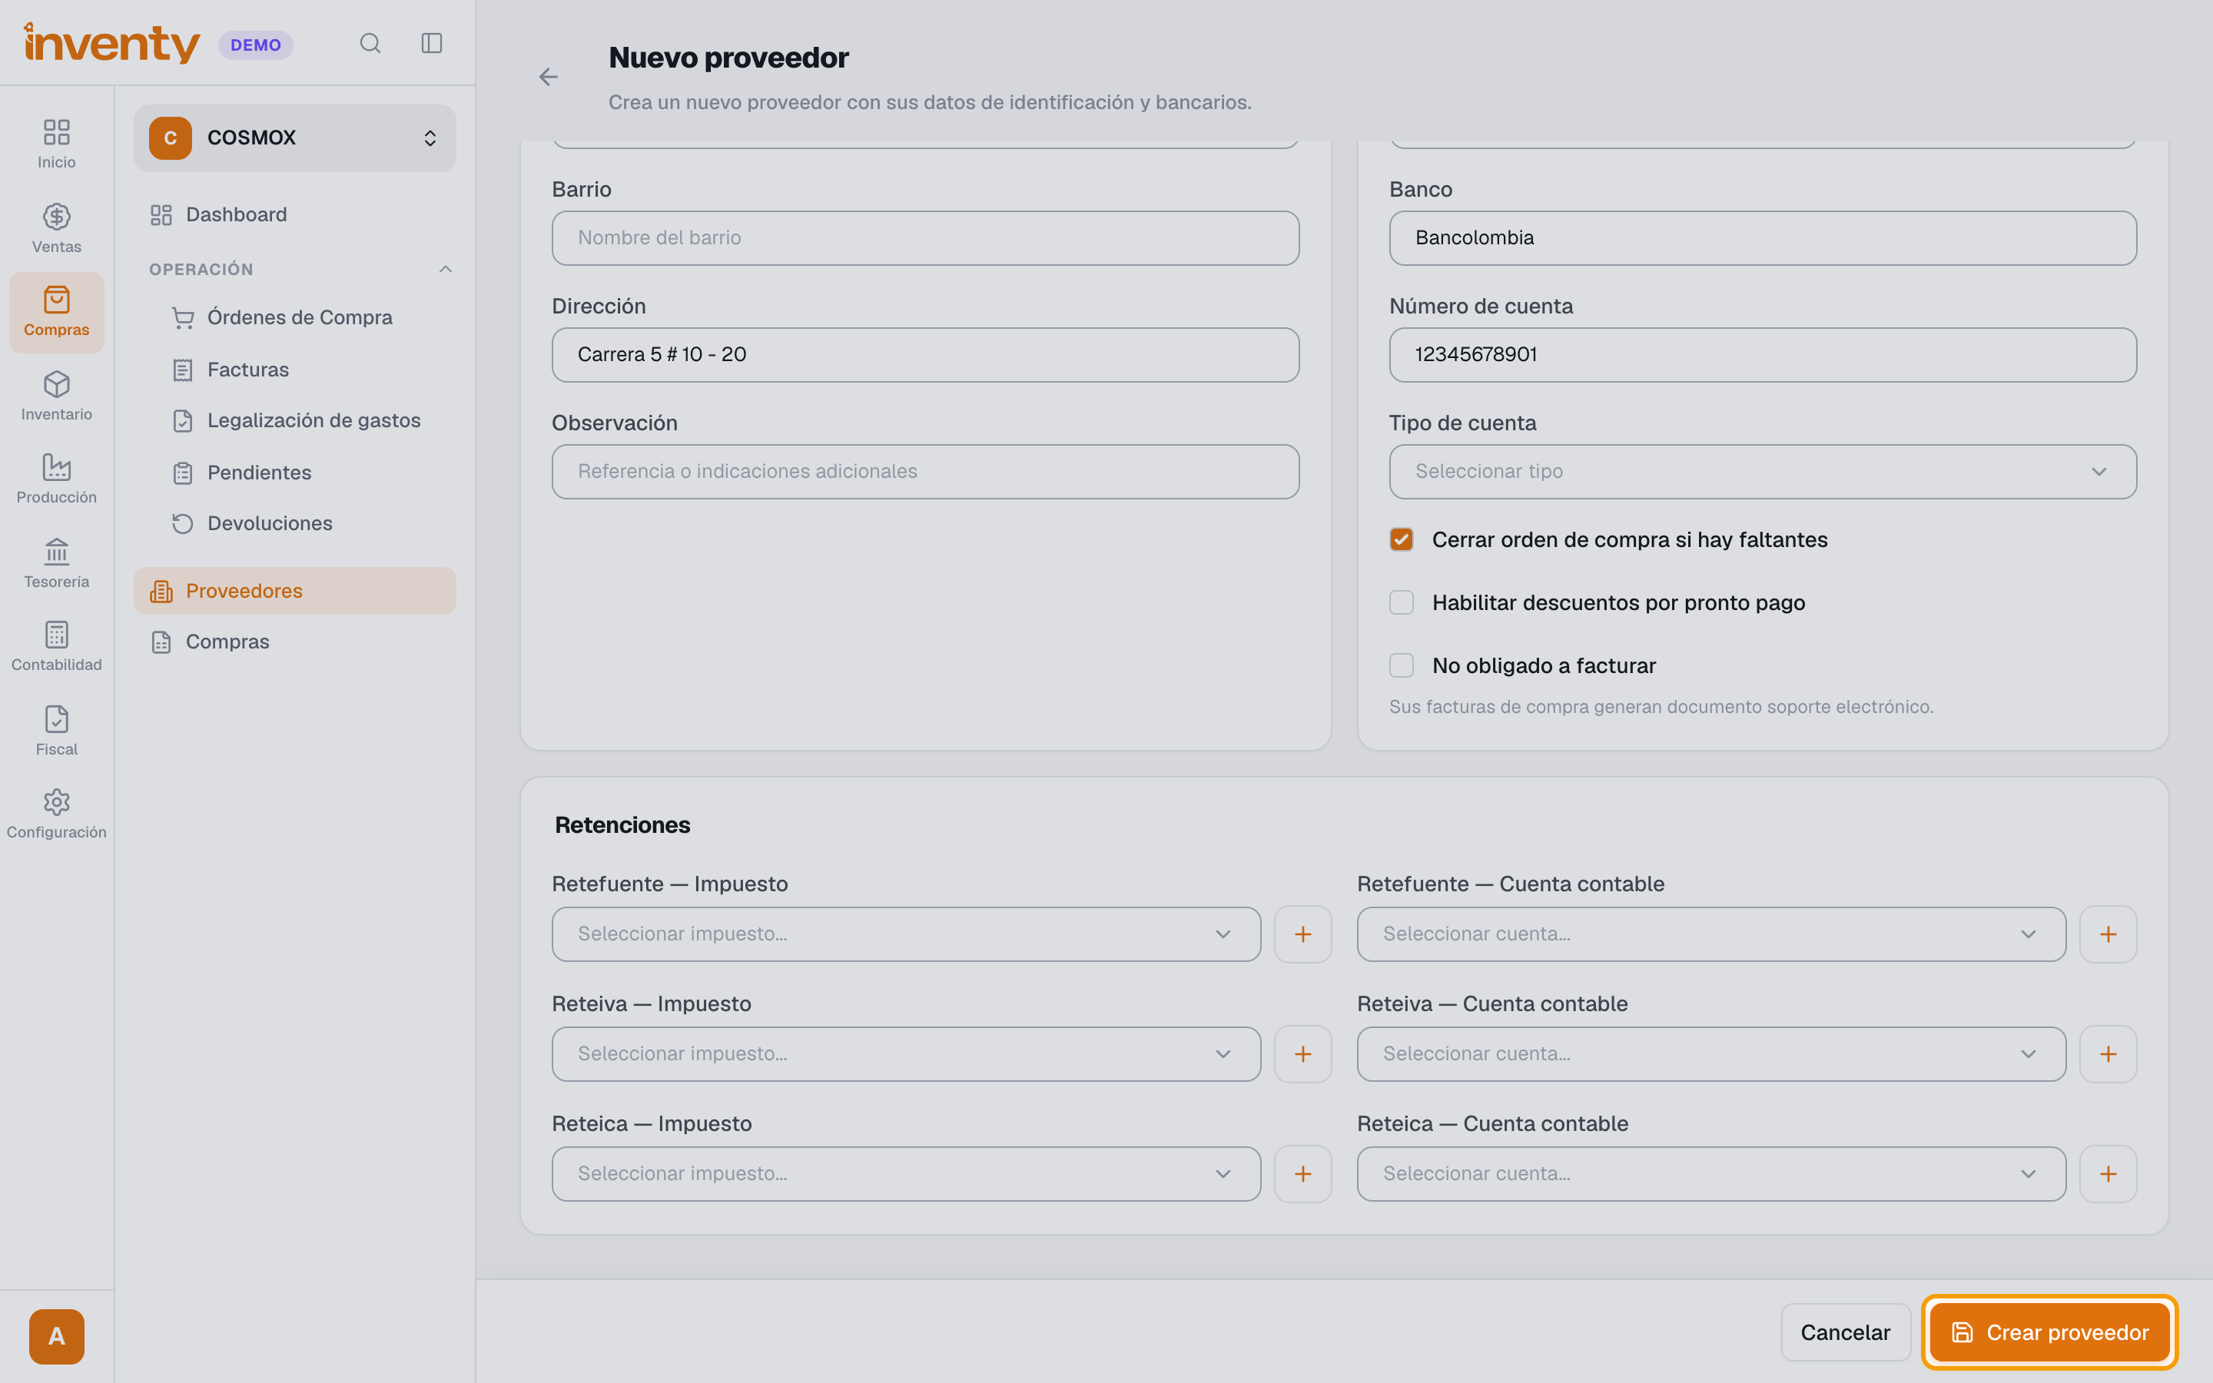The height and width of the screenshot is (1383, 2213).
Task: Open the COSMOX company switcher
Action: [x=294, y=138]
